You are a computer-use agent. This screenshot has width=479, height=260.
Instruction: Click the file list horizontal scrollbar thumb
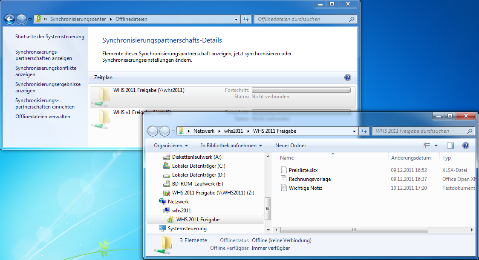[x=354, y=230]
